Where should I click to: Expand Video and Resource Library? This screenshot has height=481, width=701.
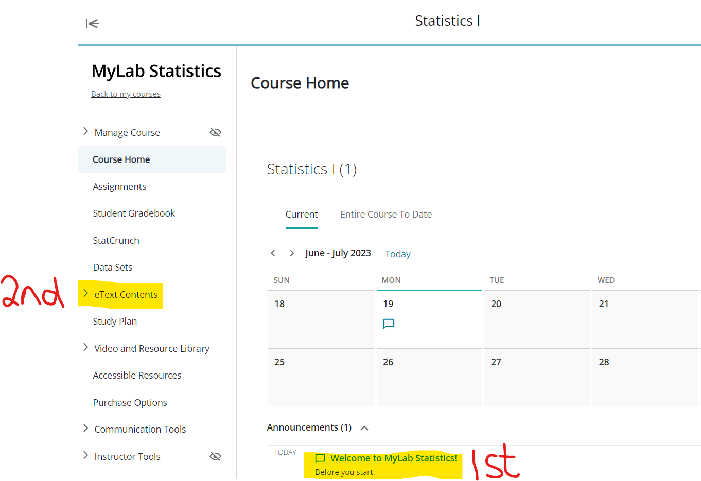coord(85,348)
